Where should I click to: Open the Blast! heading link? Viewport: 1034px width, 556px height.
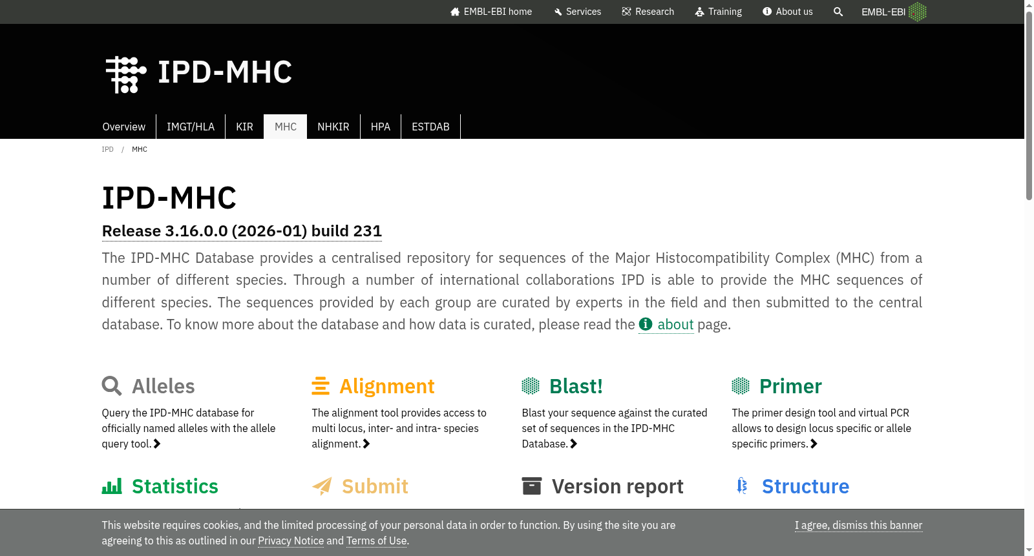tap(576, 386)
